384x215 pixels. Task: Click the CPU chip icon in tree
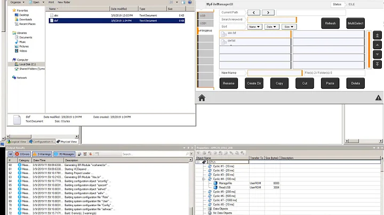(204, 162)
